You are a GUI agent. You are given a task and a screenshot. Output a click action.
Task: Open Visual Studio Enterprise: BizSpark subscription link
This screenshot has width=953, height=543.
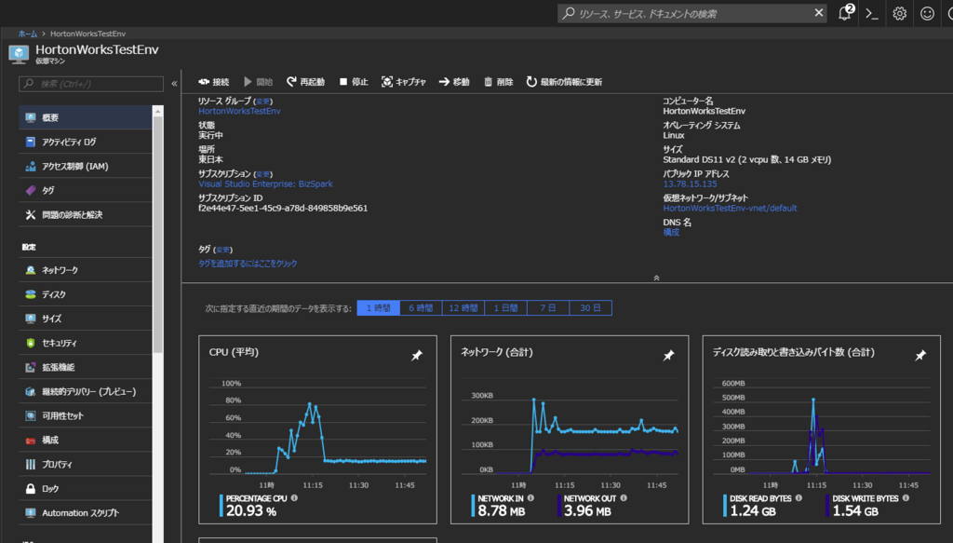tap(265, 183)
